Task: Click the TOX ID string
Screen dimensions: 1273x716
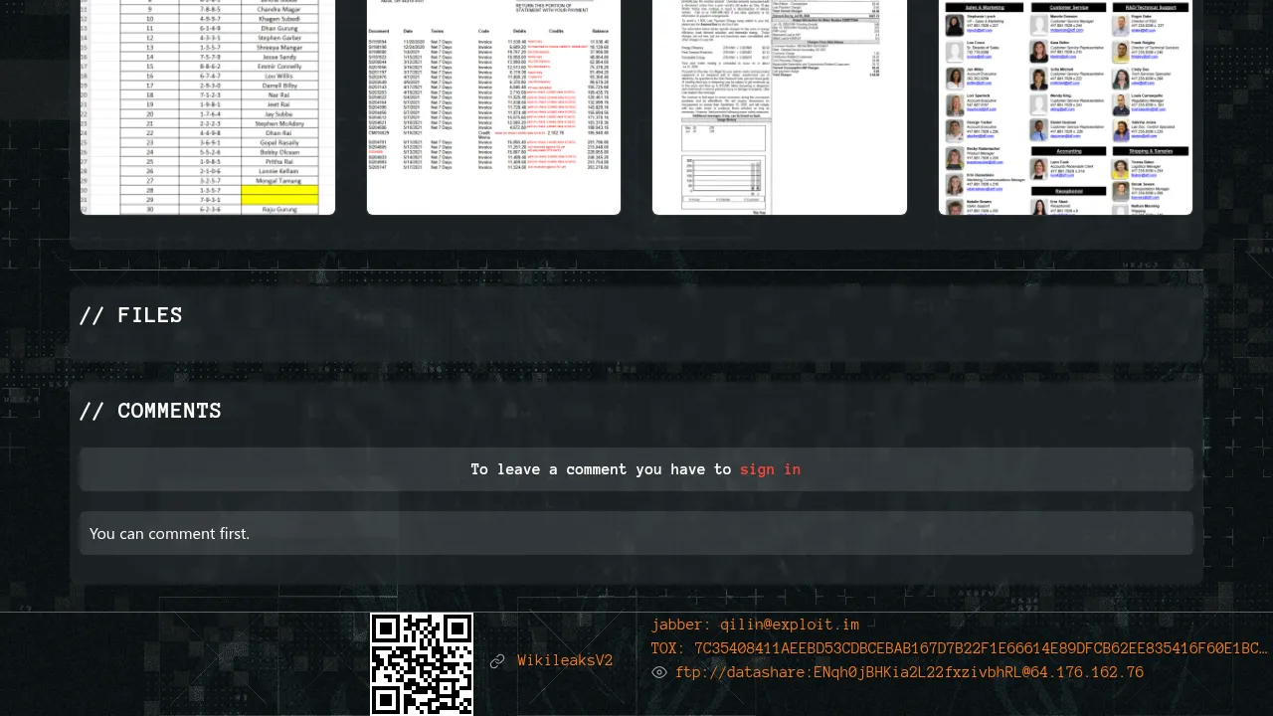Action: tap(959, 648)
